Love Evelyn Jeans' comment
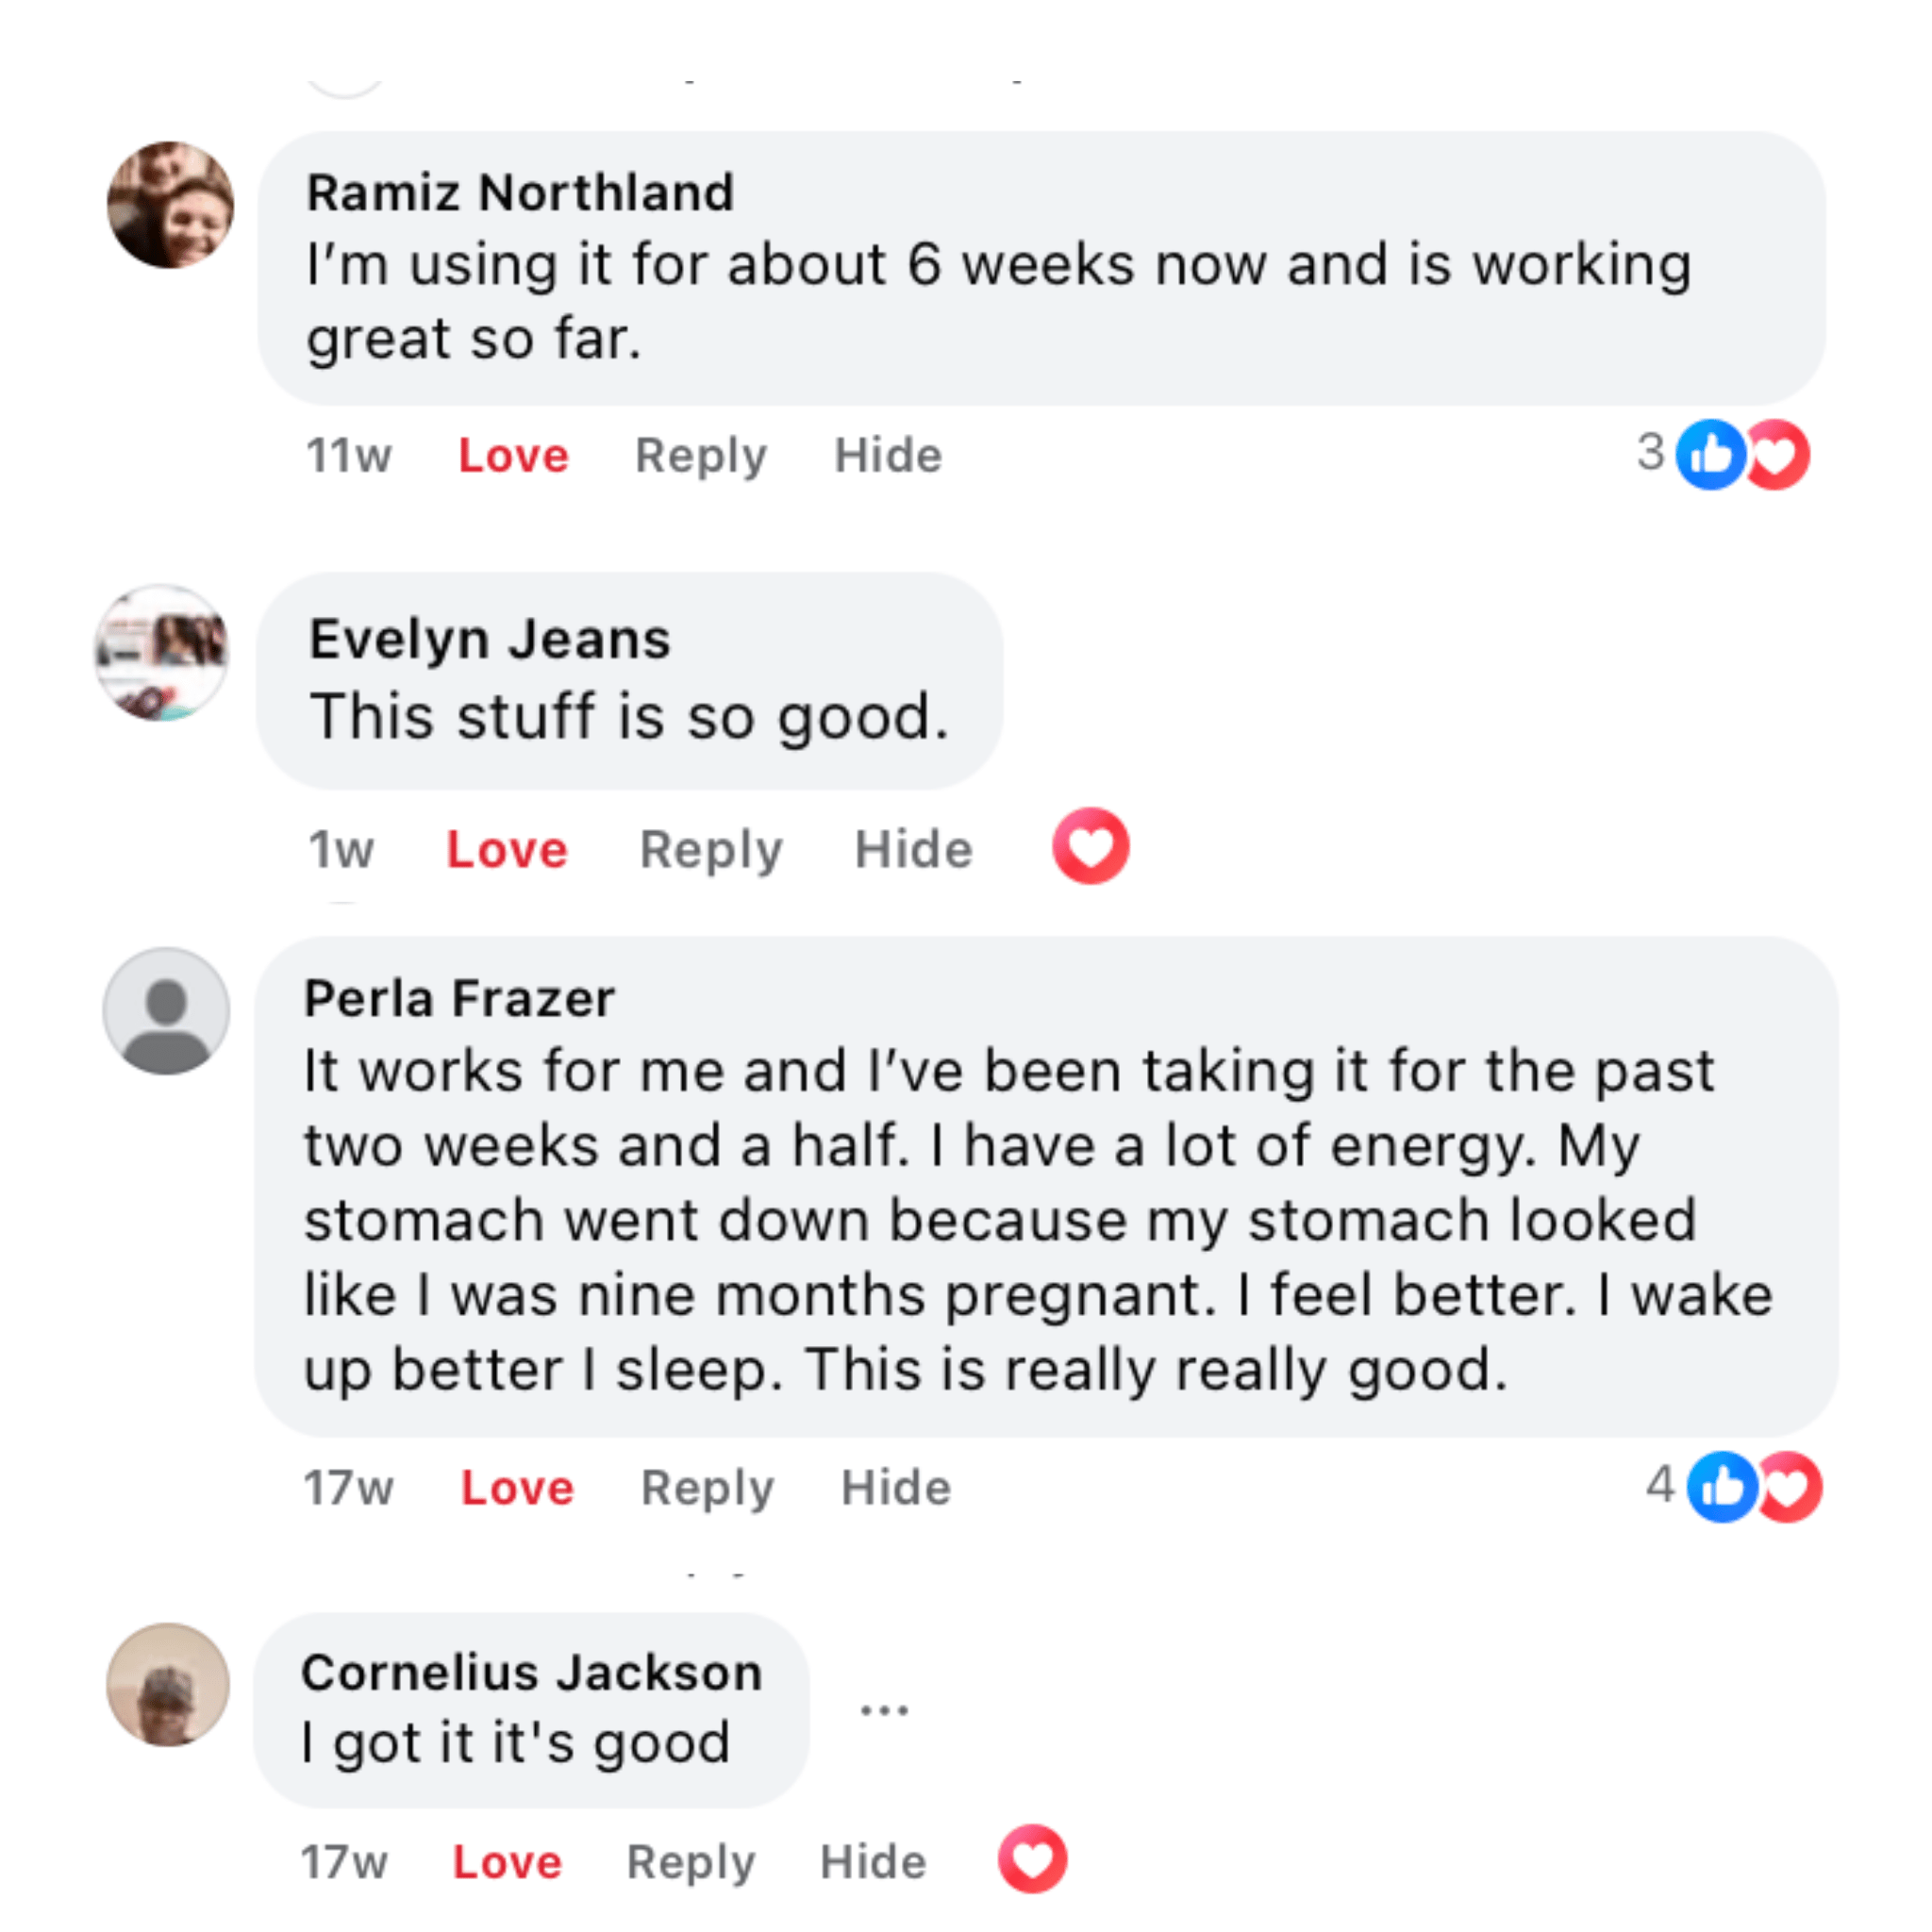Screen dimensions: 1932x1932 tap(507, 850)
